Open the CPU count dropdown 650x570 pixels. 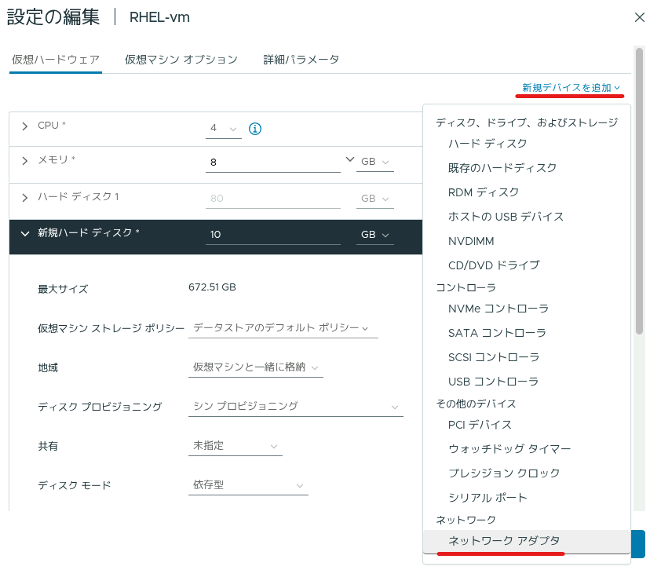click(x=224, y=129)
